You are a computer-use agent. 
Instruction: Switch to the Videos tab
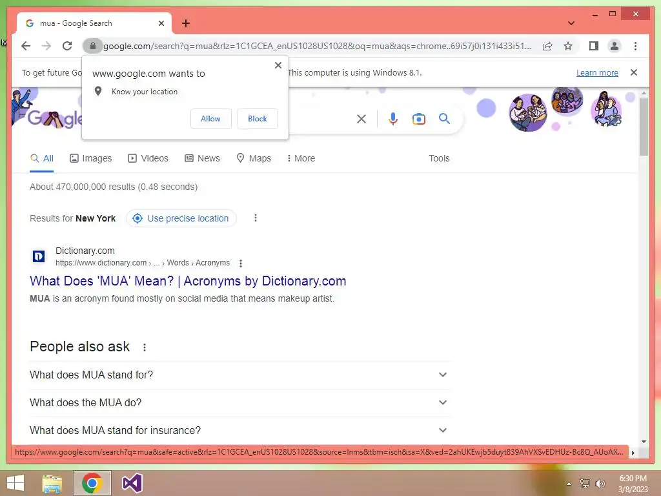pos(148,158)
